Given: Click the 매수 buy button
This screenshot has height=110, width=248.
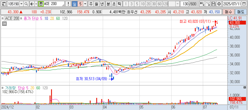Looking at the screenshot, I should point(228,12).
